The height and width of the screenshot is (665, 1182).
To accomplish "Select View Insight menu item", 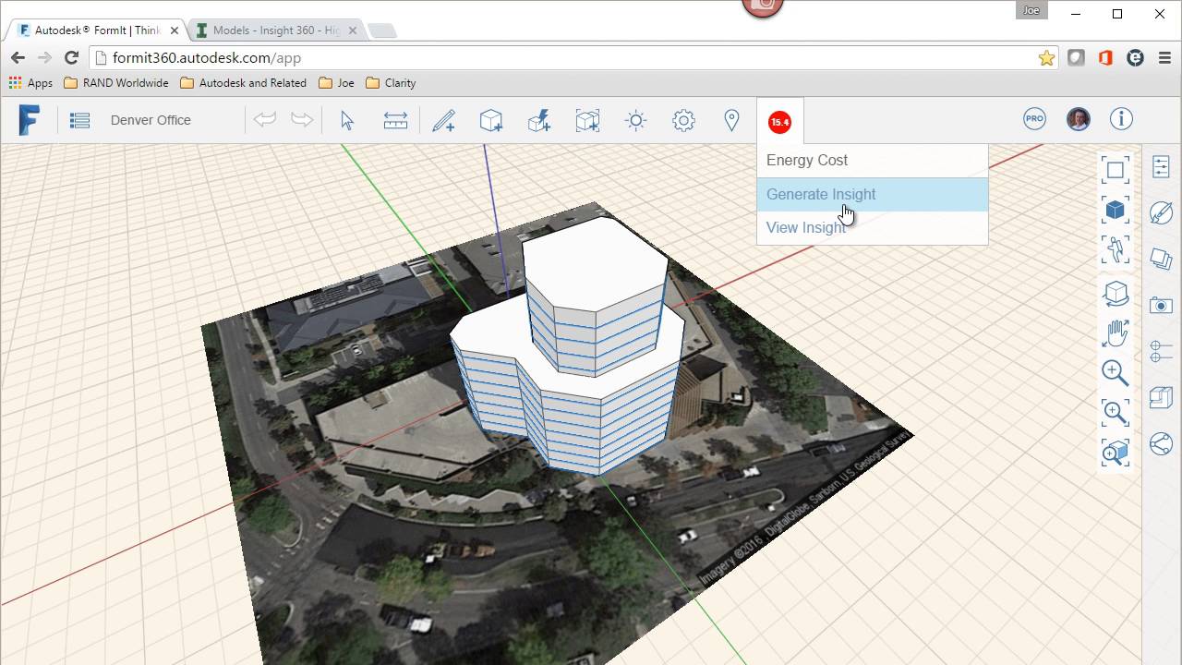I will (873, 227).
